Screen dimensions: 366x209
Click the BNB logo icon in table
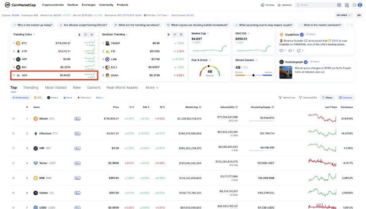[35, 178]
